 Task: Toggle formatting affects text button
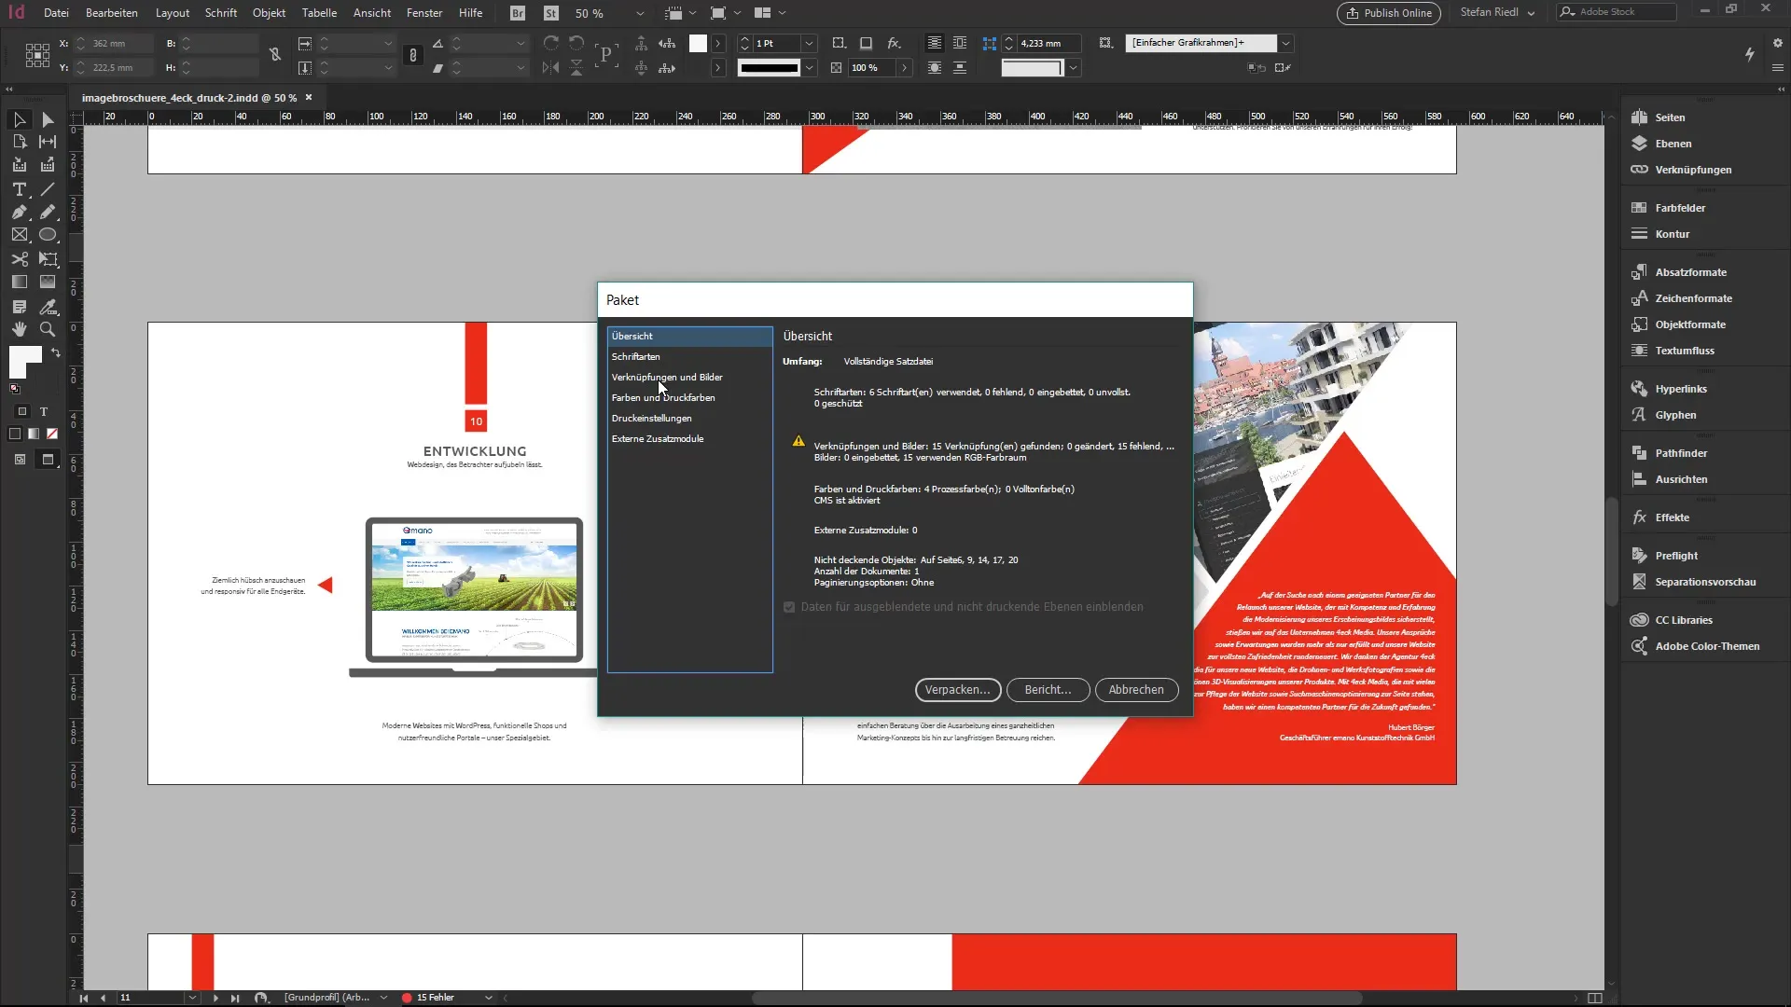(x=43, y=411)
